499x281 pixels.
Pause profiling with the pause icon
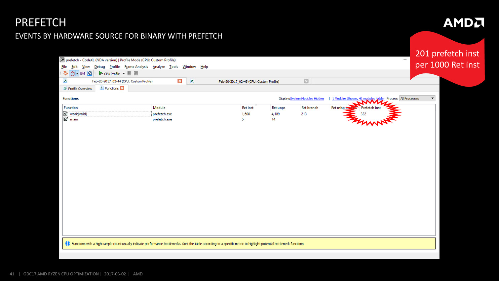click(x=129, y=73)
